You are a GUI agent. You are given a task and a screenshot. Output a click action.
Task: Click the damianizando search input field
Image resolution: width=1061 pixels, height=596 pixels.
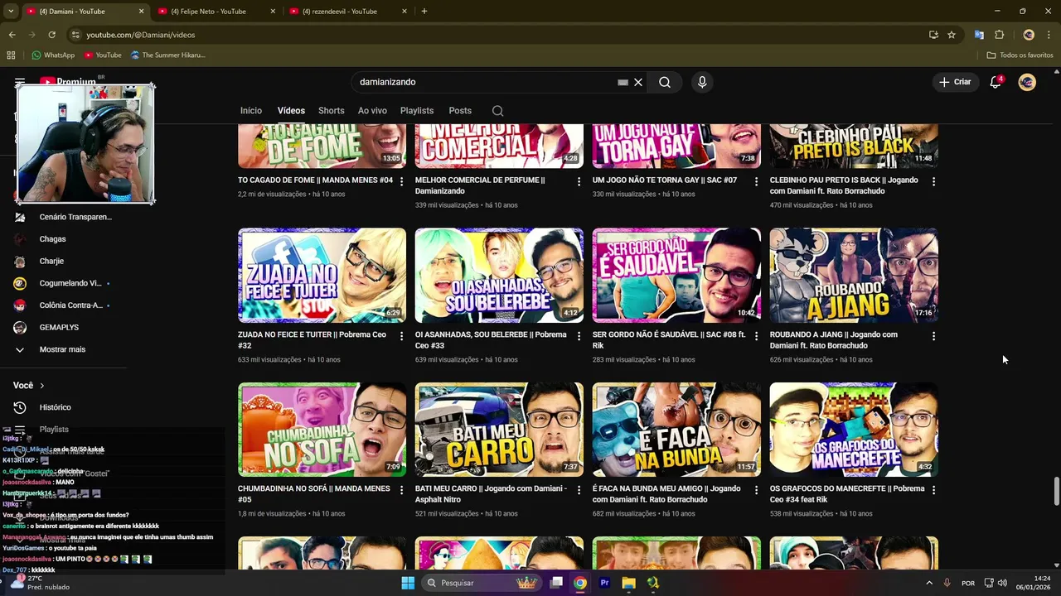tap(485, 82)
